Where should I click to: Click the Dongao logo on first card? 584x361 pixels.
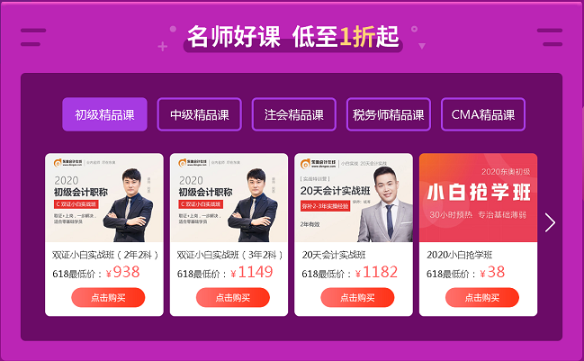(x=68, y=162)
